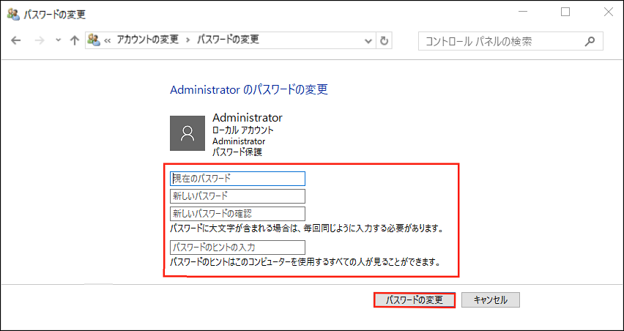Viewport: 624px width, 331px height.
Task: Go to アカウントの変更 breadcrumb
Action: coord(149,40)
